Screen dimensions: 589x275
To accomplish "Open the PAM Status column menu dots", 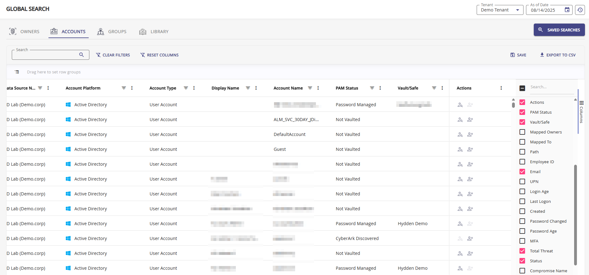I will [380, 88].
